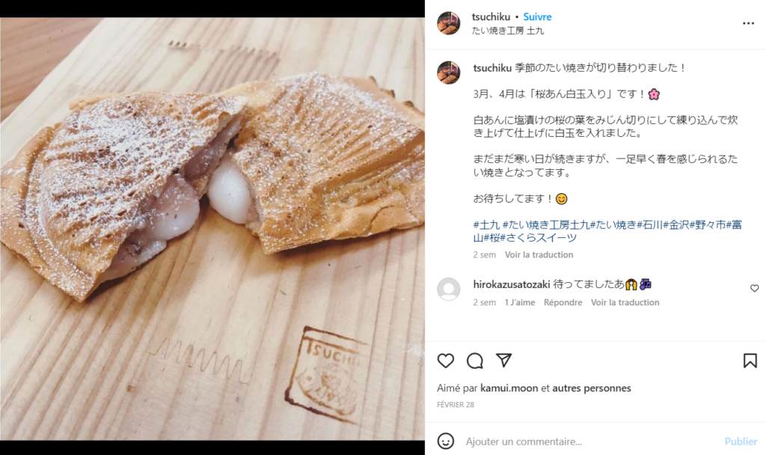Open the #たい焼き工房土九 hashtag
766x455 pixels.
pyautogui.click(x=546, y=225)
